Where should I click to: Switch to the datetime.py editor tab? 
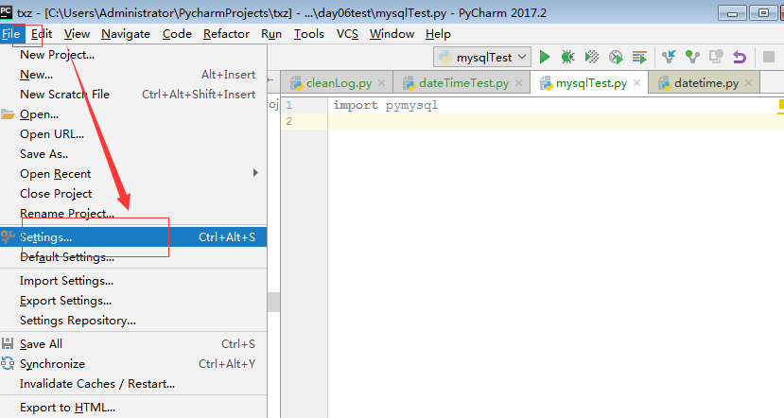tap(704, 83)
